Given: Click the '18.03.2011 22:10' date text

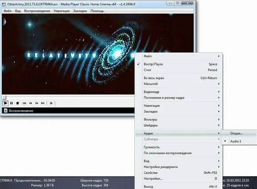Looking at the screenshot, I should [x=238, y=180].
